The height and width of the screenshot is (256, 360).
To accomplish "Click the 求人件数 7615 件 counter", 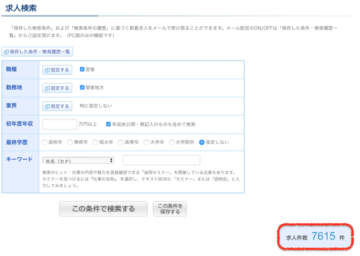I will 315,237.
